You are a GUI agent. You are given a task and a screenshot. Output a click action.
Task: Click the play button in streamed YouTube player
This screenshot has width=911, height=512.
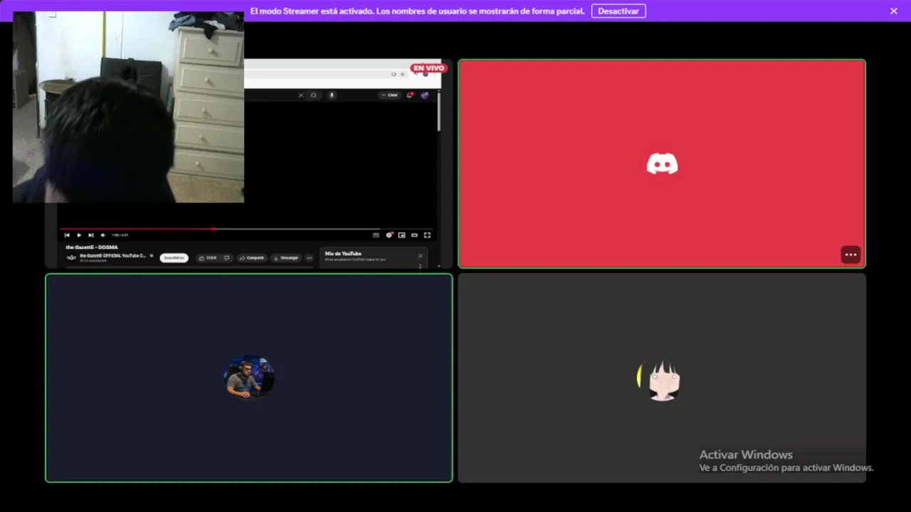pos(79,235)
